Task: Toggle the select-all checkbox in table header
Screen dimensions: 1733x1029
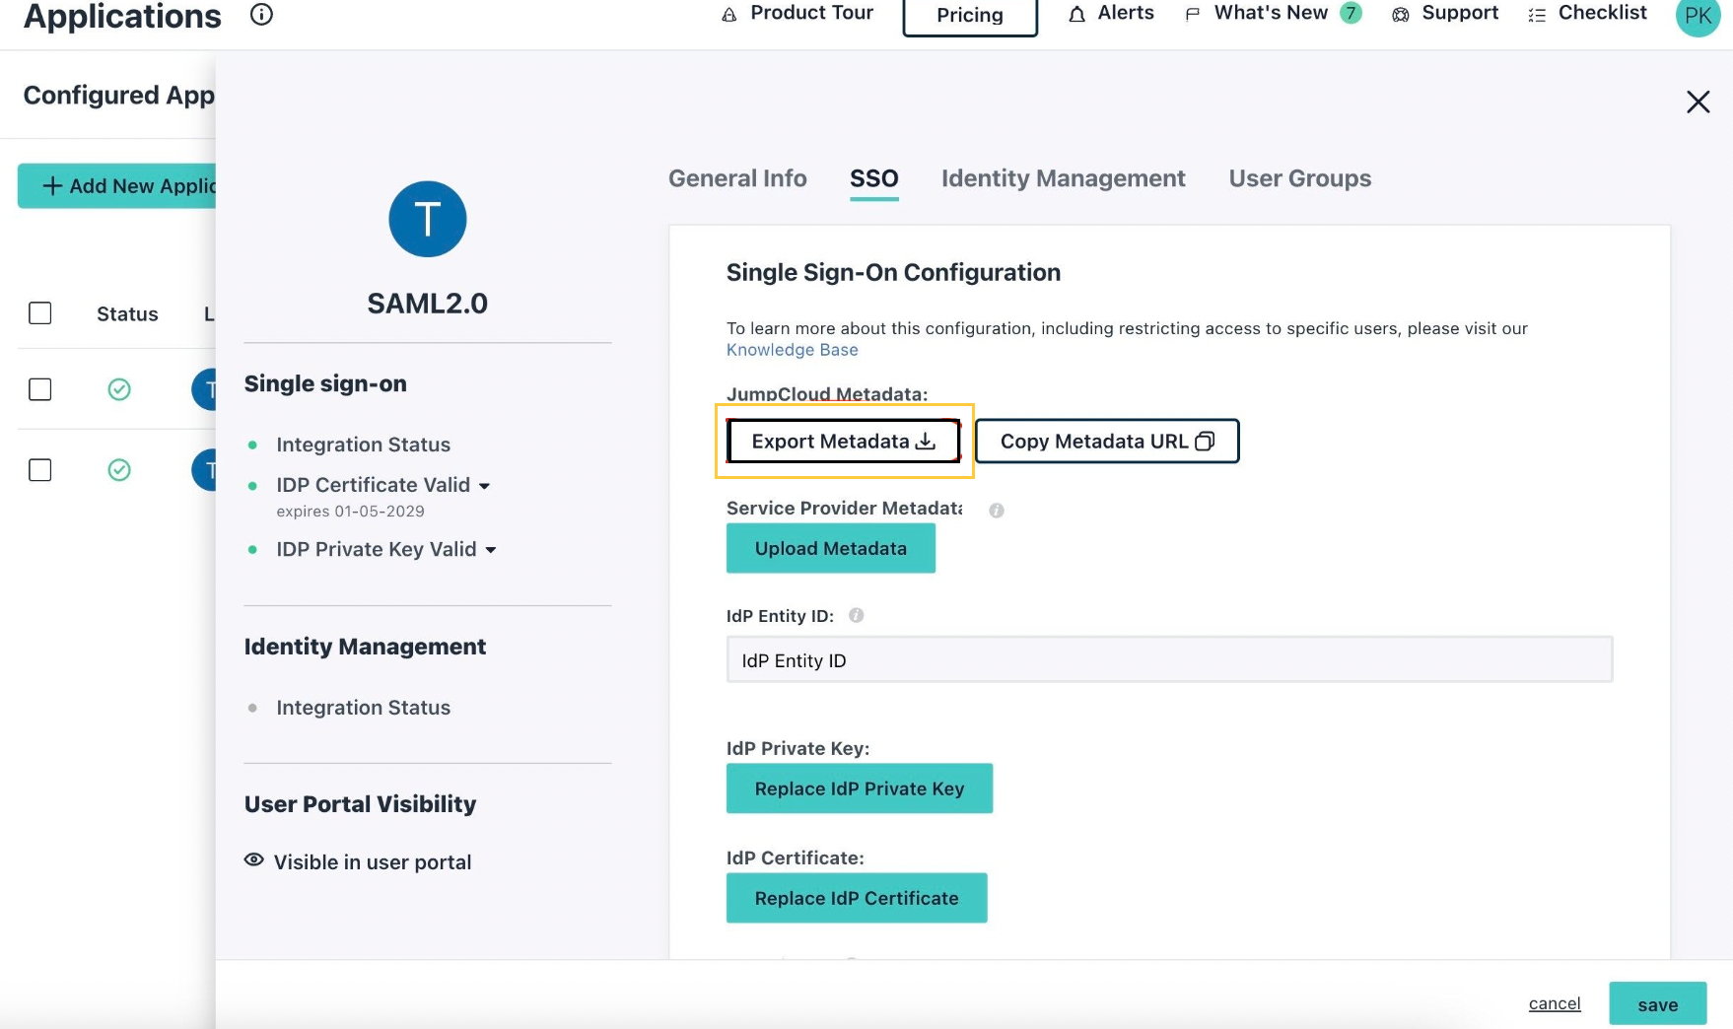Action: (x=40, y=313)
